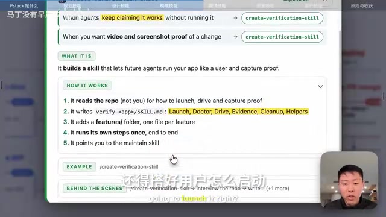Open create-verification-skill pill beside 'video and screenshot proof'
Screen dimensions: 386x217
282,37
